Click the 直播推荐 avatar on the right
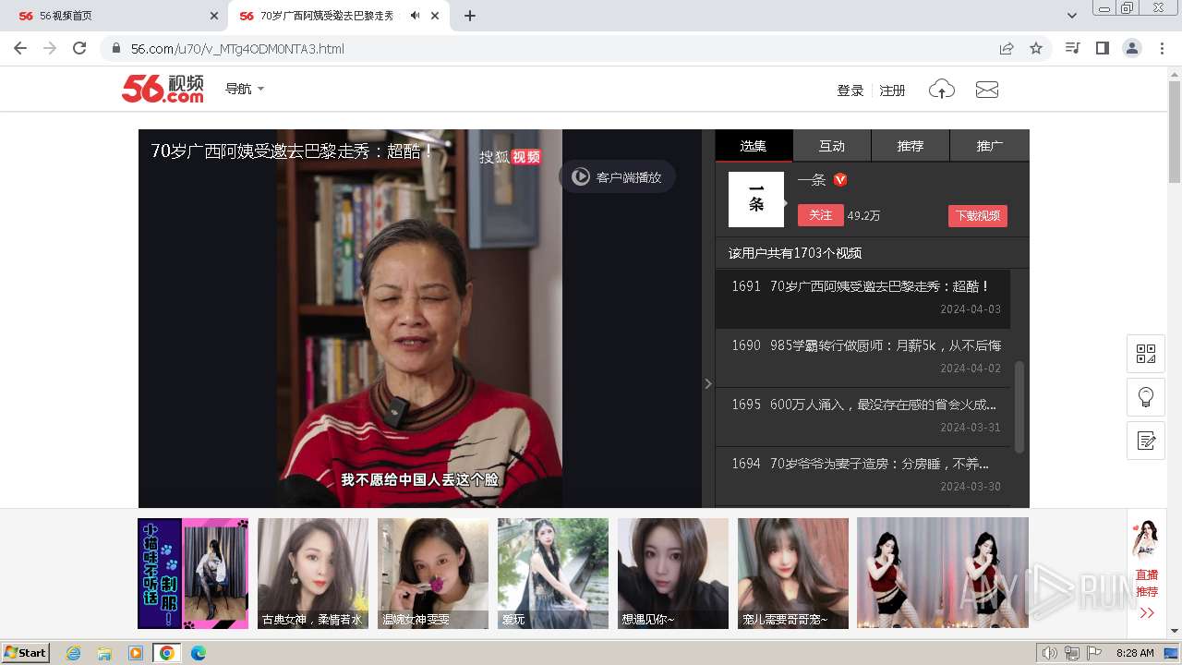The width and height of the screenshot is (1182, 665). pyautogui.click(x=1147, y=539)
